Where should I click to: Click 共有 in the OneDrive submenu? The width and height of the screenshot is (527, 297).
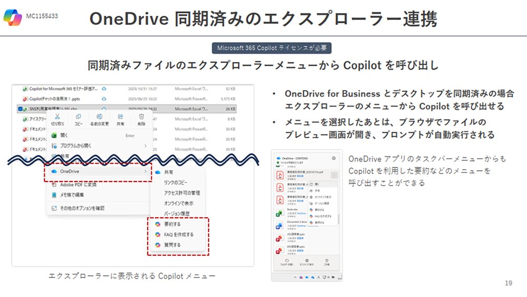pos(178,172)
